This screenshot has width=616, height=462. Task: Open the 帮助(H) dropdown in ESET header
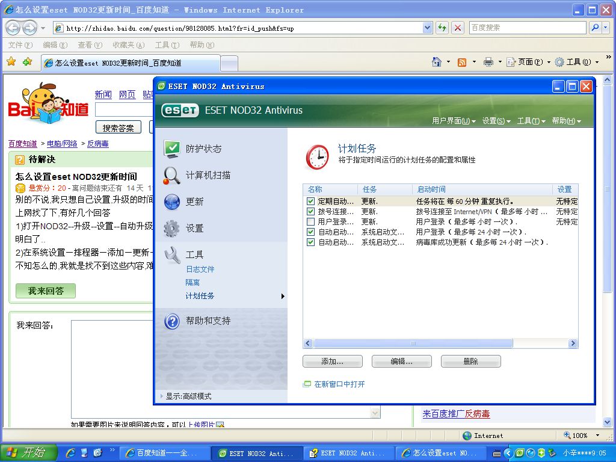coord(566,121)
